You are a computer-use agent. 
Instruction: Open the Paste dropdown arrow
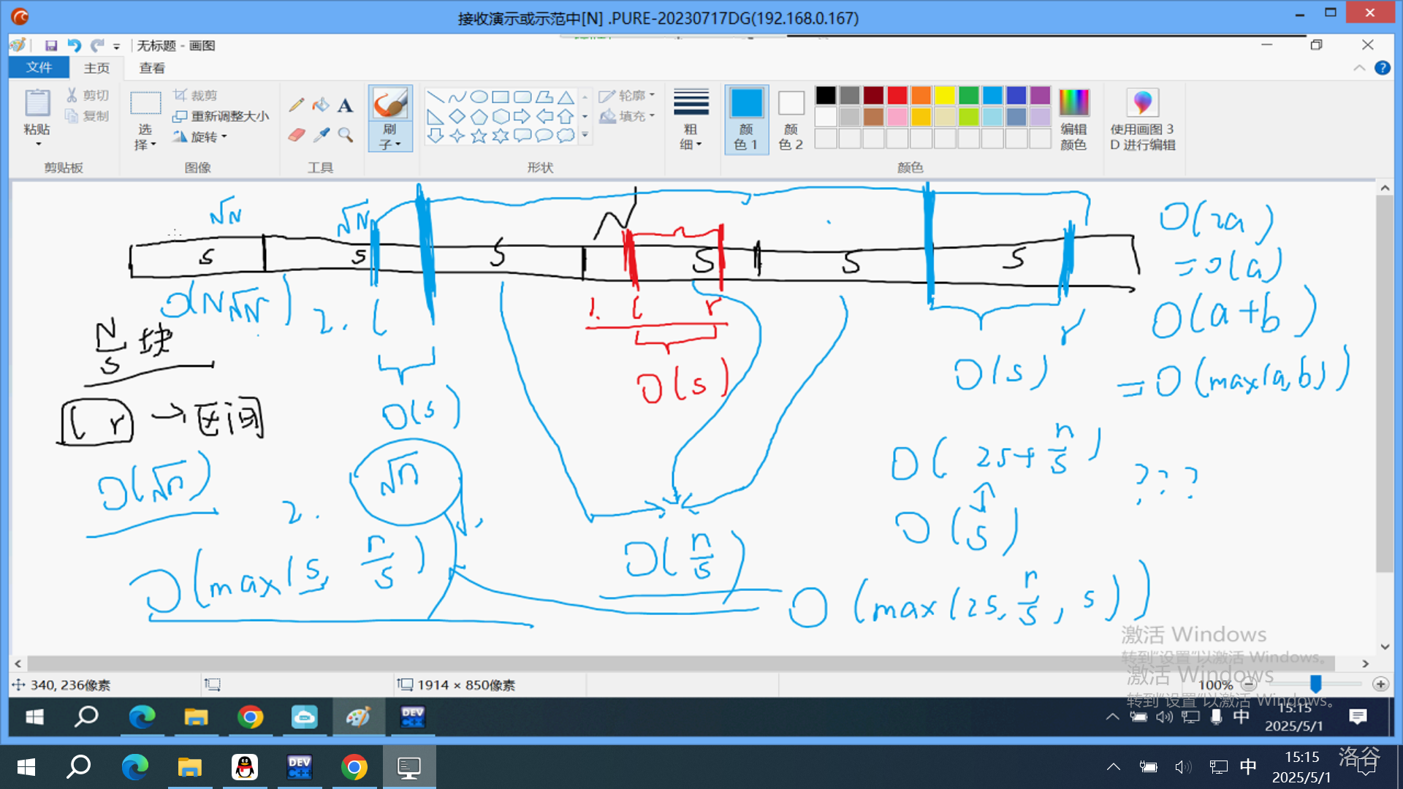[37, 144]
